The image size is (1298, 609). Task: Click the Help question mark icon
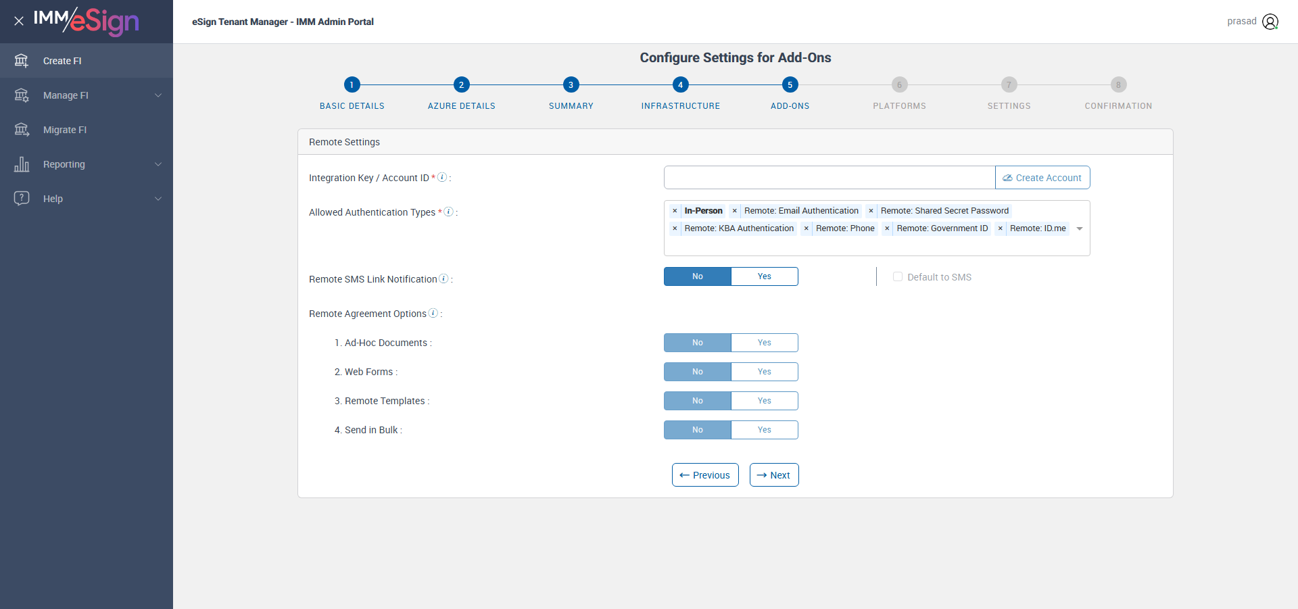click(x=22, y=199)
